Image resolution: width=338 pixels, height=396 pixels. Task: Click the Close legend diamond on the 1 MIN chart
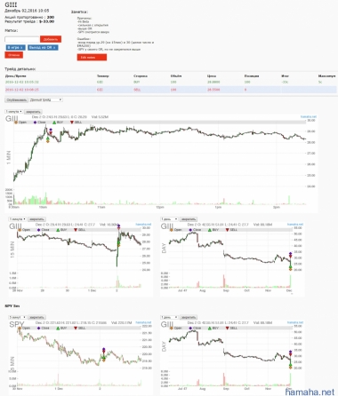pos(35,123)
